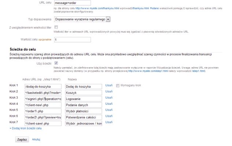232x146 pixels.
Task: Open the Typ dopasowania dropdown
Action: pos(82,18)
